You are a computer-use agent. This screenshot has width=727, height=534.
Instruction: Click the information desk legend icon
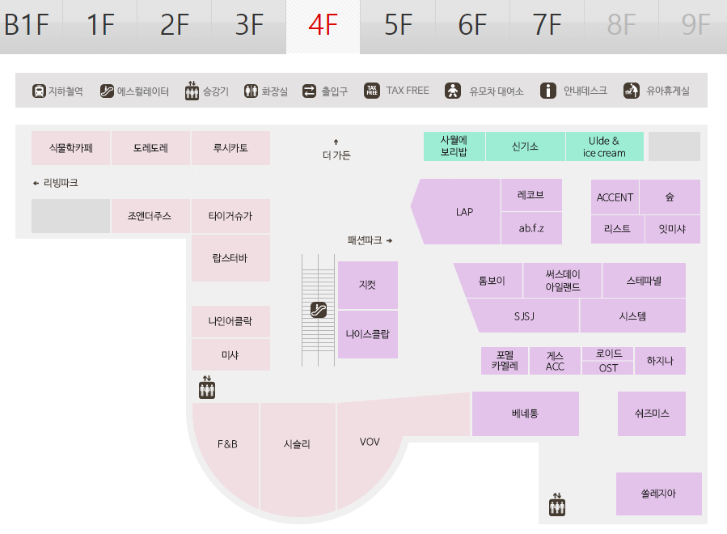tap(548, 91)
